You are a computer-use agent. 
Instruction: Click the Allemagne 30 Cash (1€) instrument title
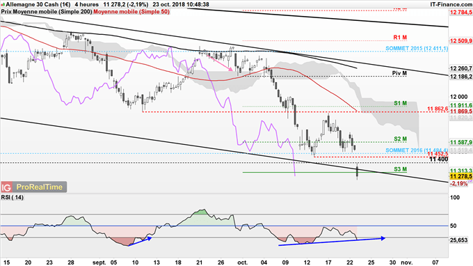point(38,5)
